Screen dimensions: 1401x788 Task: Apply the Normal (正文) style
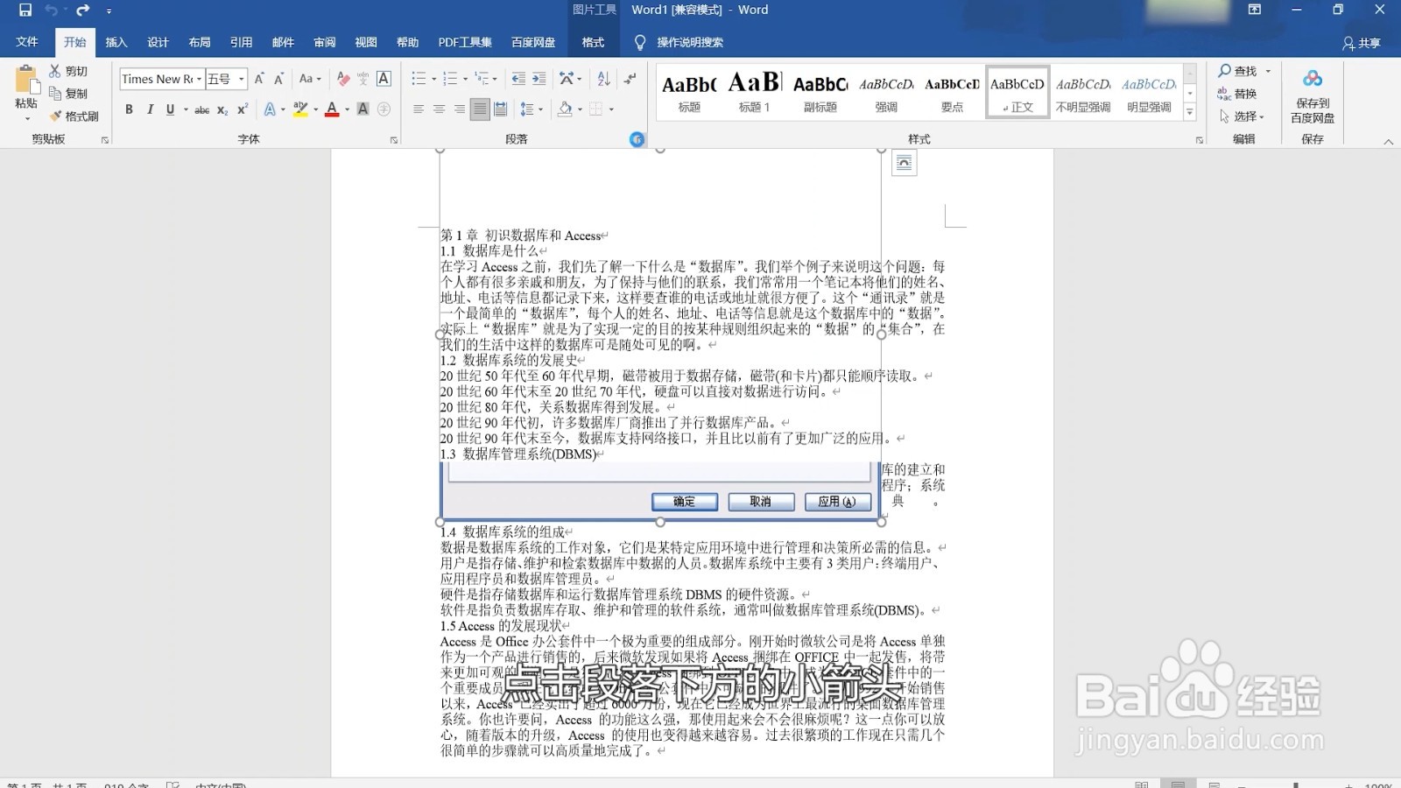pos(1017,91)
